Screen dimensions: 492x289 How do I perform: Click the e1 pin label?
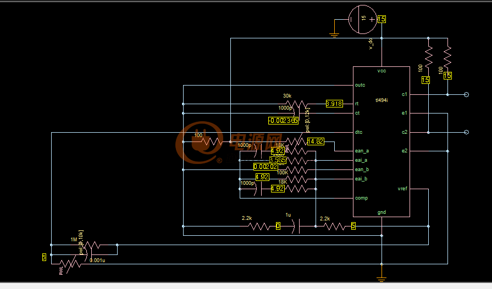405,113
